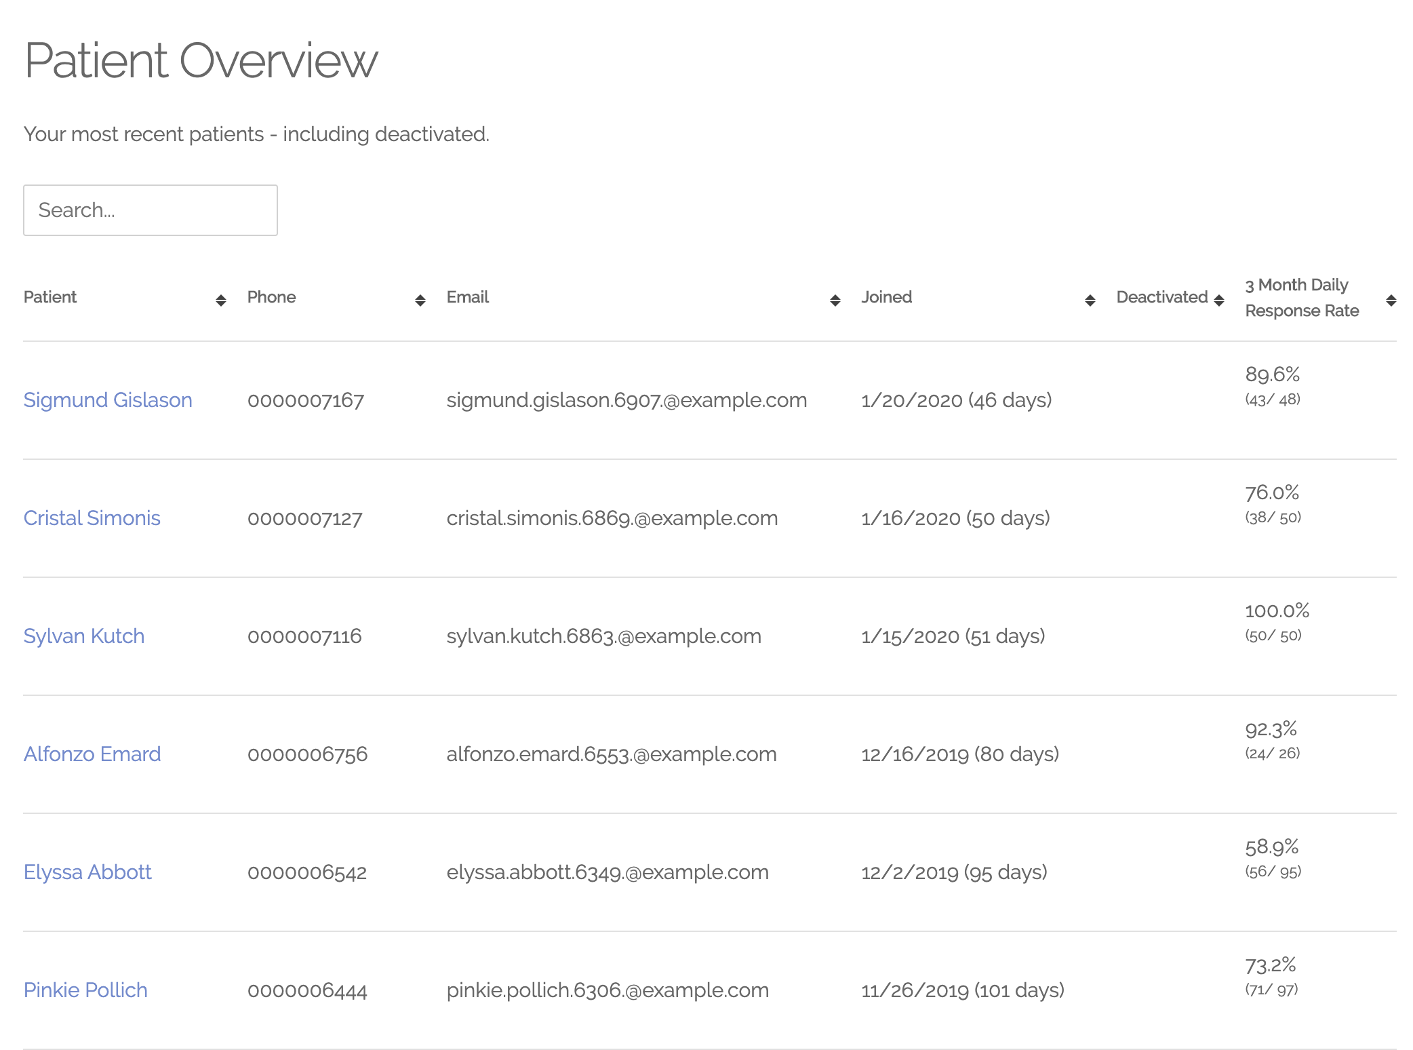Click joined date 12/16/2019 (80 days)

pos(960,755)
